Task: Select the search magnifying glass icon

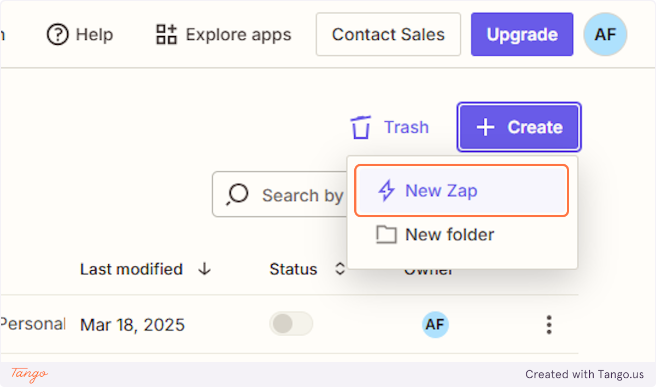Action: coord(237,195)
